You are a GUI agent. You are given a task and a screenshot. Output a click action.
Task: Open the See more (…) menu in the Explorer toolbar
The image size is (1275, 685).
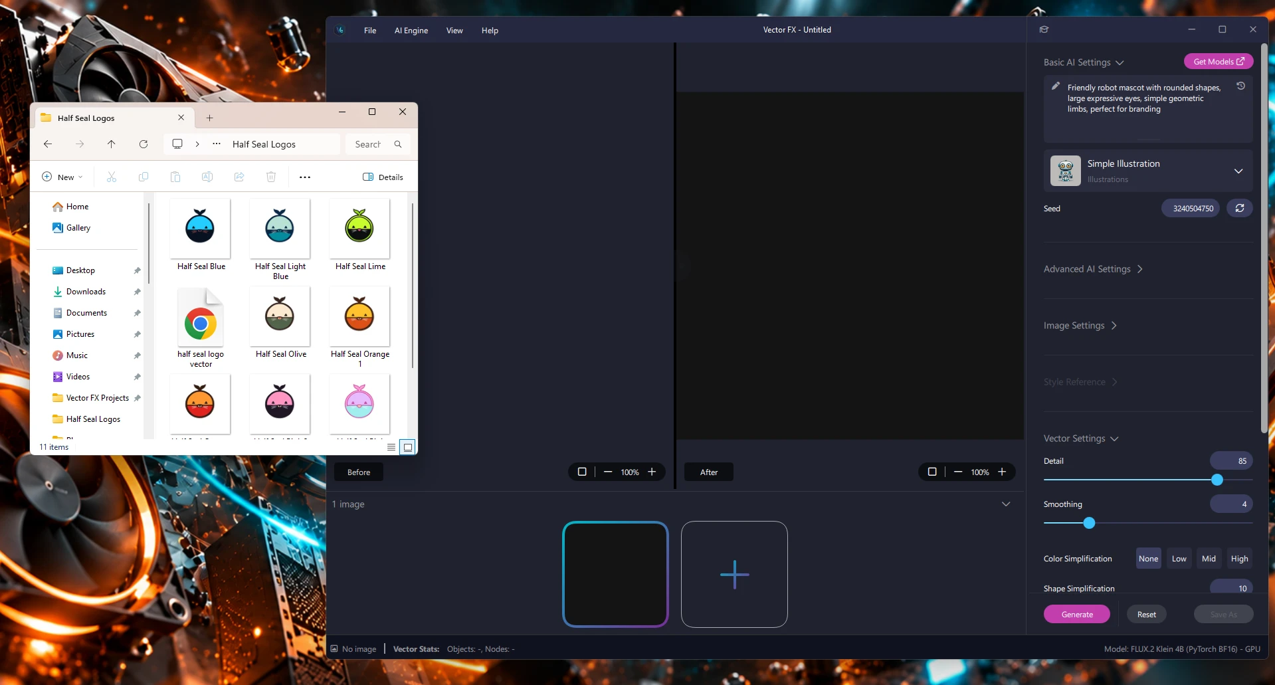pyautogui.click(x=305, y=177)
